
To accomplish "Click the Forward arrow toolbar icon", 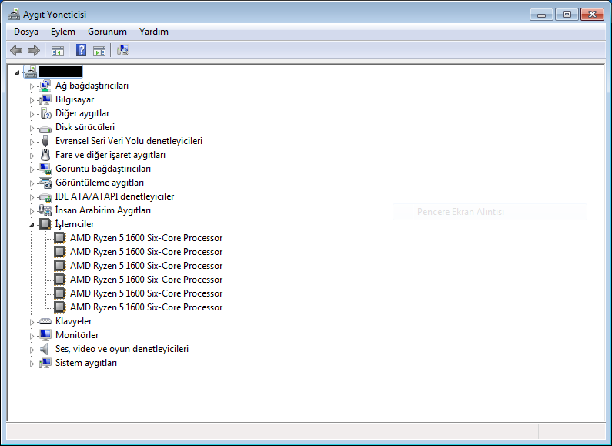I will [34, 50].
